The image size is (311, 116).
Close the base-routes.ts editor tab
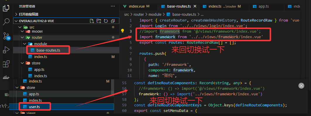(195, 6)
